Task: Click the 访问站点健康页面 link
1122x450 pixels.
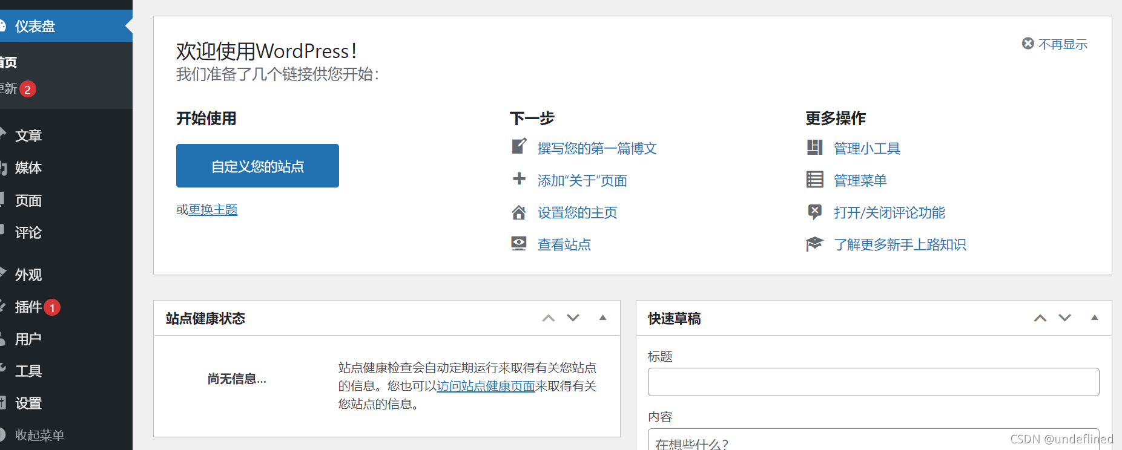Action: coord(486,386)
